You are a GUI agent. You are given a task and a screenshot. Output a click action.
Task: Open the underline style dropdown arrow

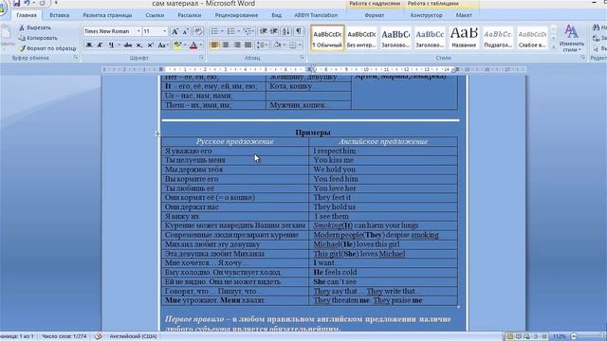tap(119, 45)
